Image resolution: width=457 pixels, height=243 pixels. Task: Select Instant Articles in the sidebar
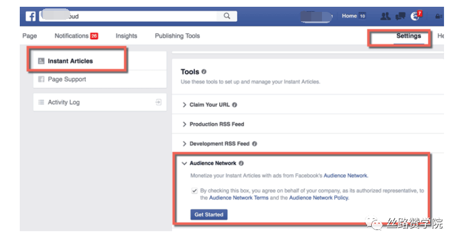click(99, 61)
